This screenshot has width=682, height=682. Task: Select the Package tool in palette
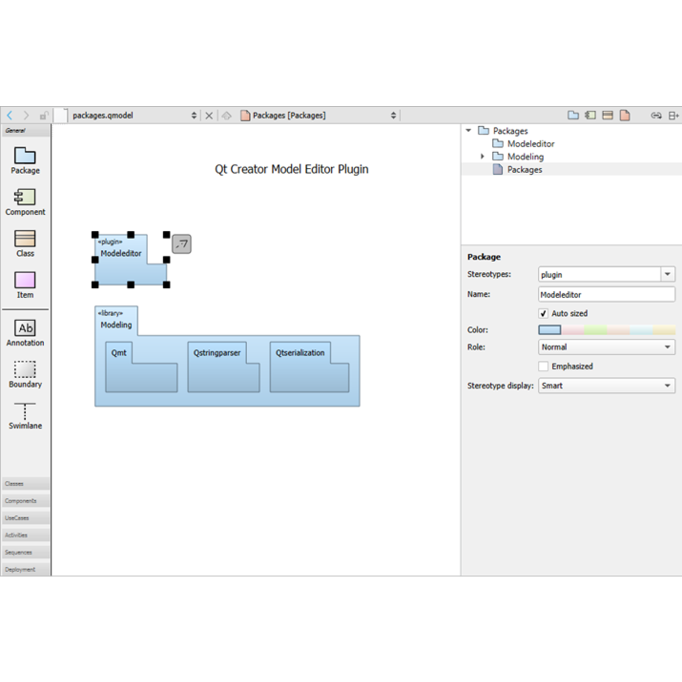click(25, 160)
